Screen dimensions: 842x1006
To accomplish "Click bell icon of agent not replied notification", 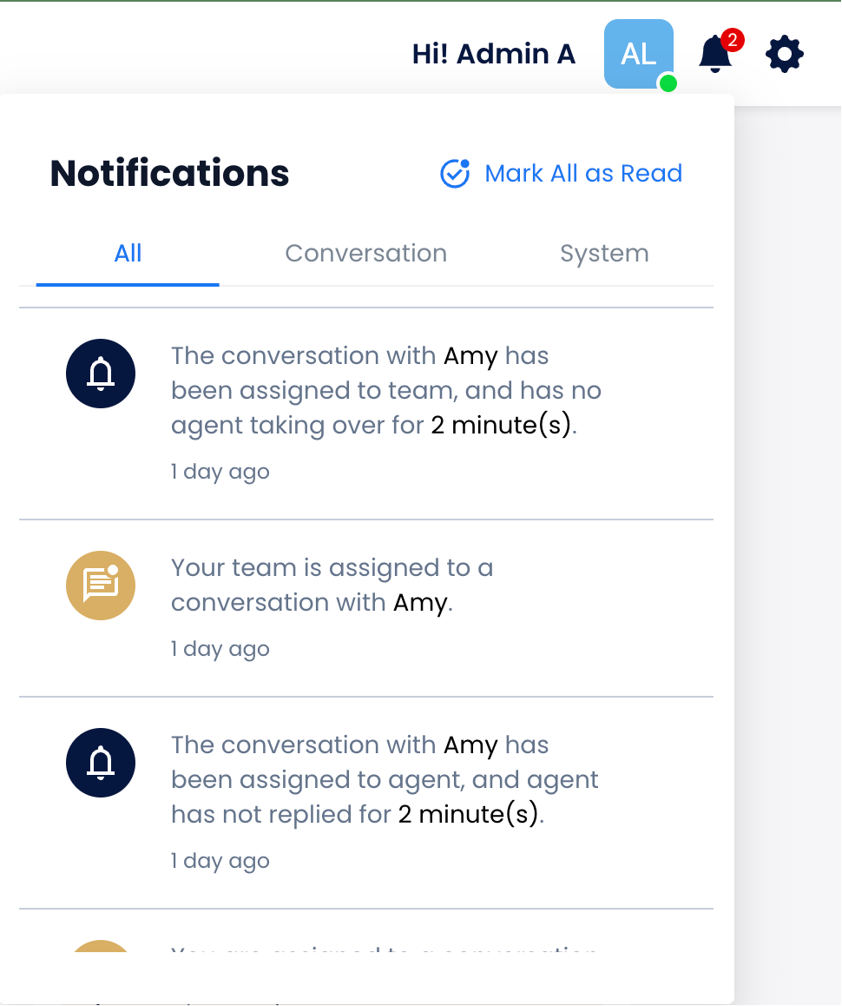I will 101,763.
